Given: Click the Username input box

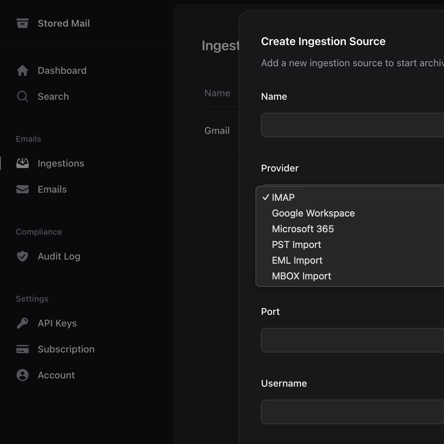Looking at the screenshot, I should tap(352, 412).
